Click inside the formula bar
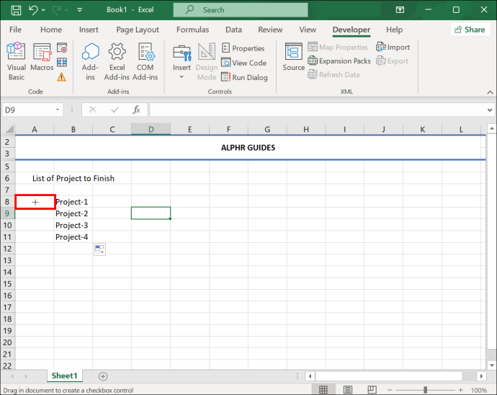The image size is (497, 395). (318, 110)
